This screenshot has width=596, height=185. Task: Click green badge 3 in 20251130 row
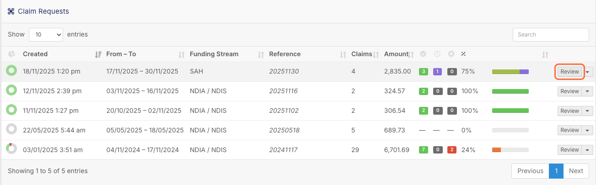pyautogui.click(x=424, y=72)
